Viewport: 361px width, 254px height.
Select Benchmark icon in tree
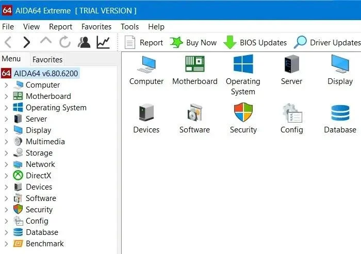pos(18,243)
